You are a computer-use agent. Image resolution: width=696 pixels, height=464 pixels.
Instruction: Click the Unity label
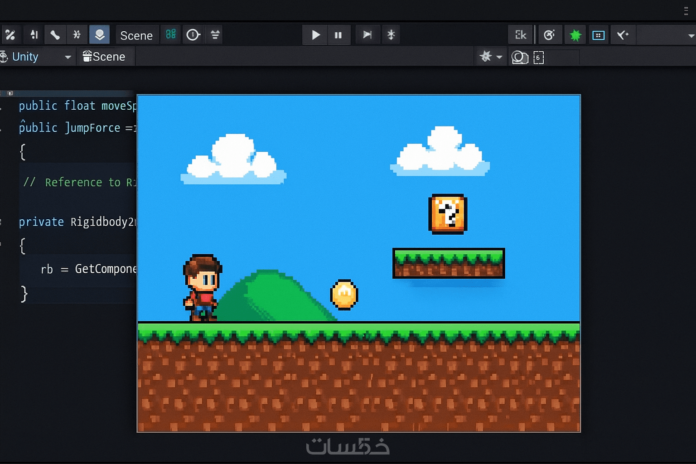[x=25, y=57]
